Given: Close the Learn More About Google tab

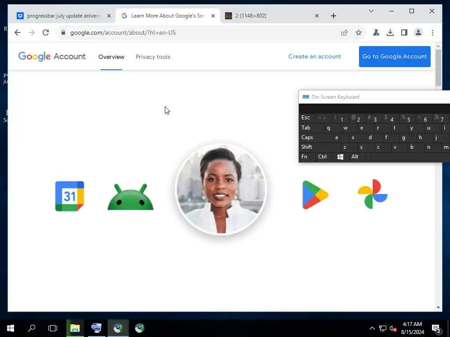Looking at the screenshot, I should [213, 16].
